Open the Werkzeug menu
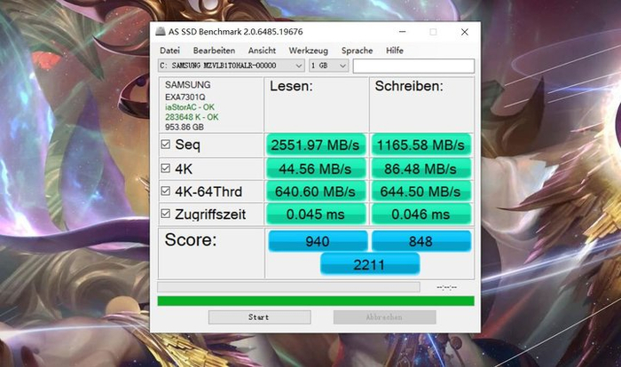Viewport: 621px width, 367px height. click(x=308, y=51)
